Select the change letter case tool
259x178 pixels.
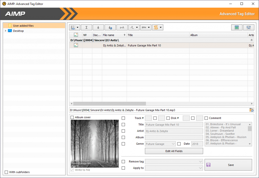(122, 27)
